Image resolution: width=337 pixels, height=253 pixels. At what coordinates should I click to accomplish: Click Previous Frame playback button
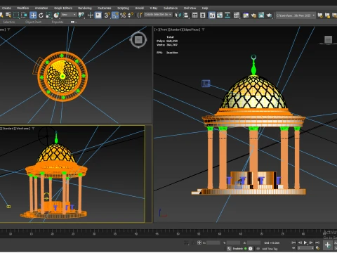[300, 242]
